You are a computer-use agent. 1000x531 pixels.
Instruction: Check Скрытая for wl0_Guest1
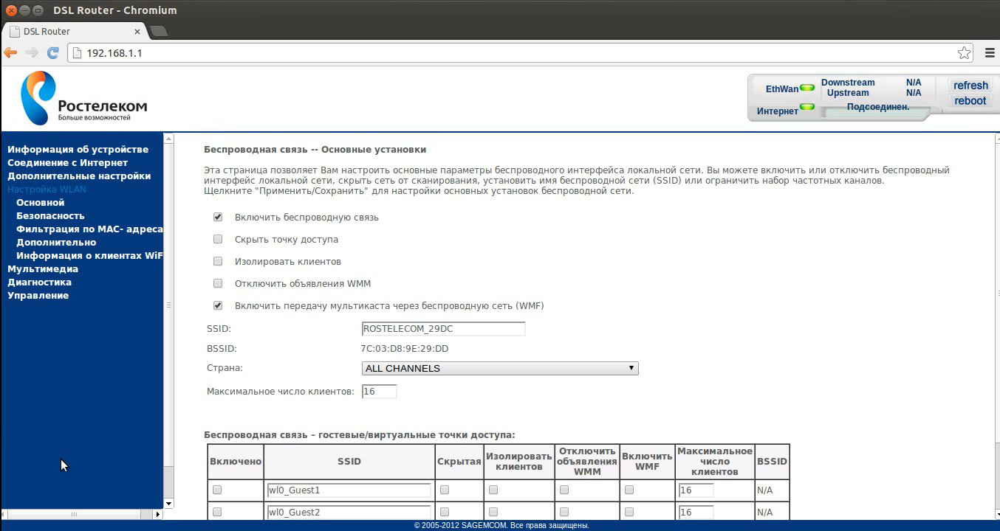445,490
